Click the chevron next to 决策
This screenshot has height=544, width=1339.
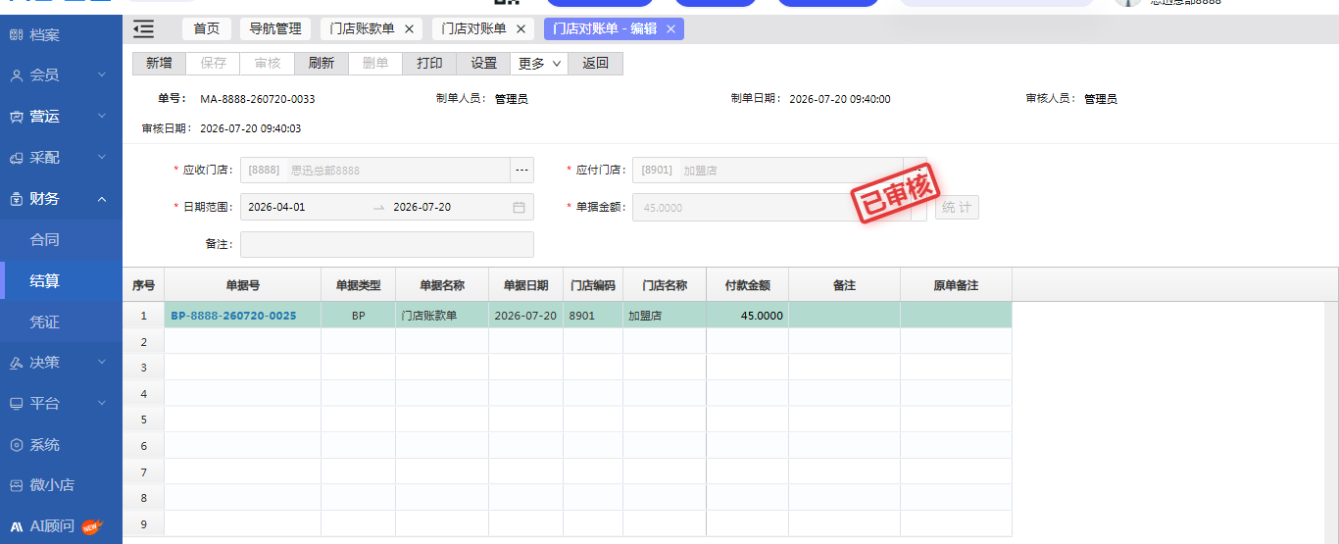tap(102, 363)
